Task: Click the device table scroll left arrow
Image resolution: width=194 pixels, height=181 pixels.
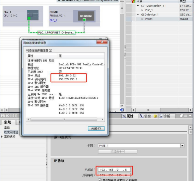Action: click(133, 110)
